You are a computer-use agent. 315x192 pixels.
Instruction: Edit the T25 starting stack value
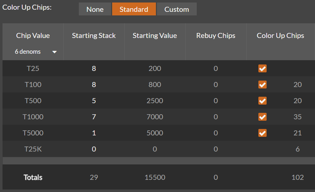(94, 68)
